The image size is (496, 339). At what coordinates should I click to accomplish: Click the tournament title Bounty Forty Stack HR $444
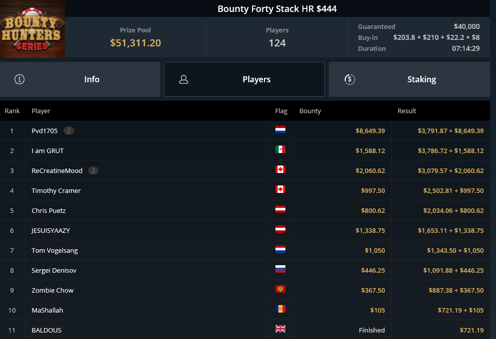[x=277, y=8]
